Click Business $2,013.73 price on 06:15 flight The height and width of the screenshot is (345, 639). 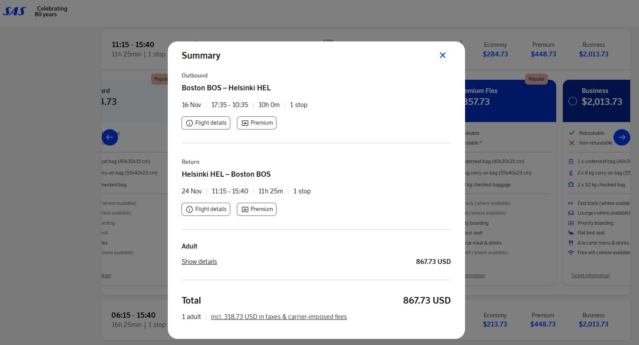[594, 324]
